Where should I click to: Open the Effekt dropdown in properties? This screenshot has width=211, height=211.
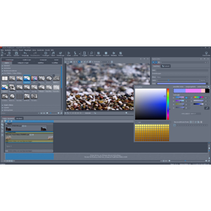point(182,77)
